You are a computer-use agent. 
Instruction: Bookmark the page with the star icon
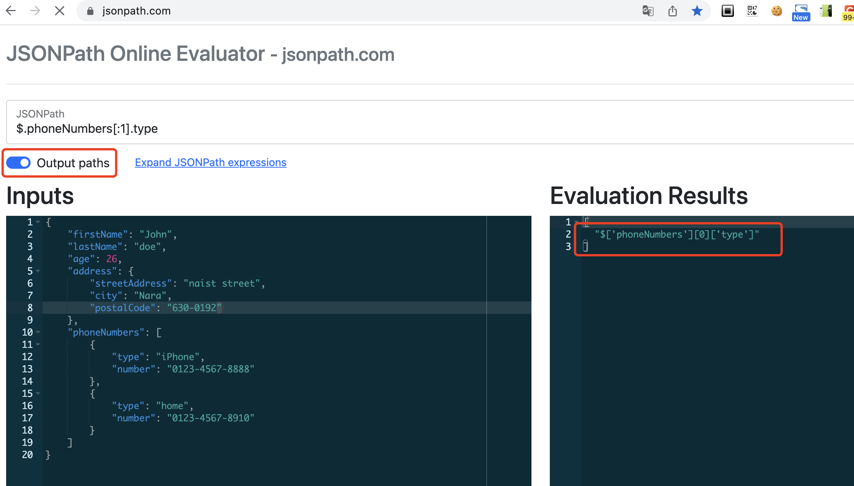click(697, 11)
